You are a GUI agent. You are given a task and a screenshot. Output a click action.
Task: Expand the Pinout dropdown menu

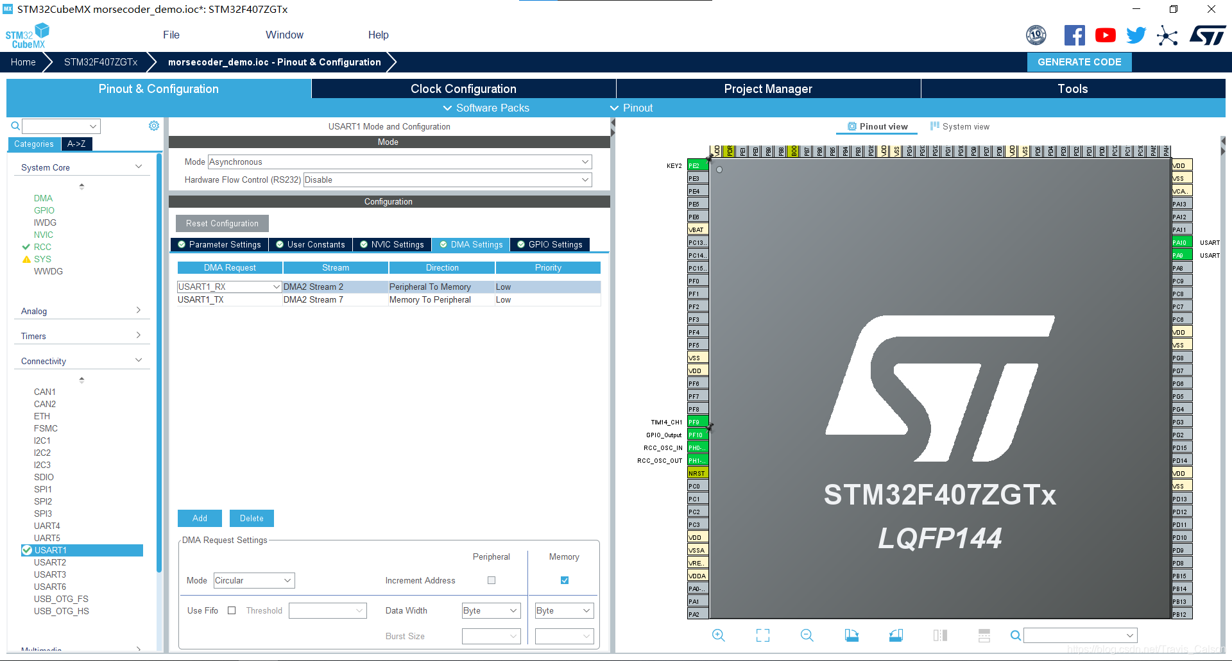pyautogui.click(x=631, y=108)
